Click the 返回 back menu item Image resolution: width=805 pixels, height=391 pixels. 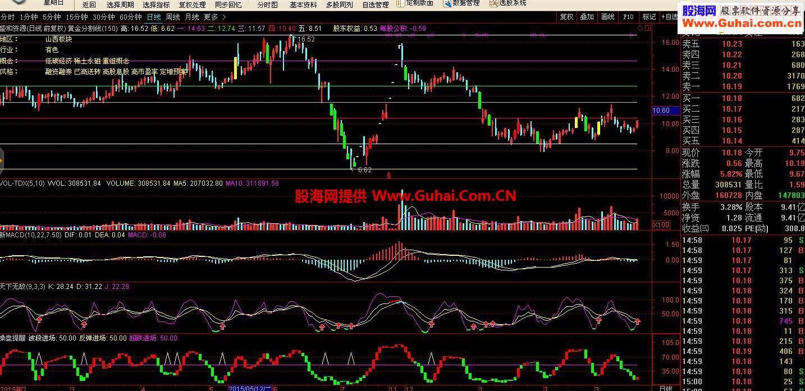89,4
